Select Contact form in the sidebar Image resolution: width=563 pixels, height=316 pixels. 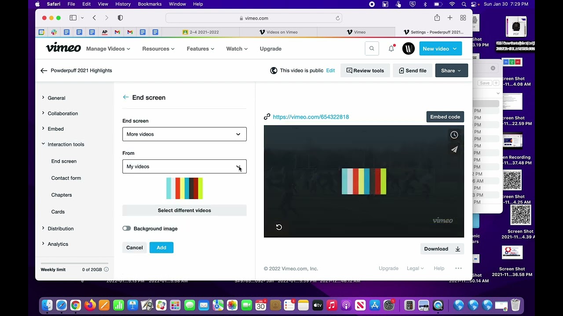coord(66,178)
